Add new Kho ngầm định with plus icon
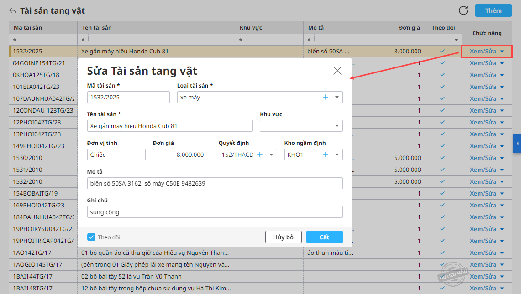 tap(325, 155)
